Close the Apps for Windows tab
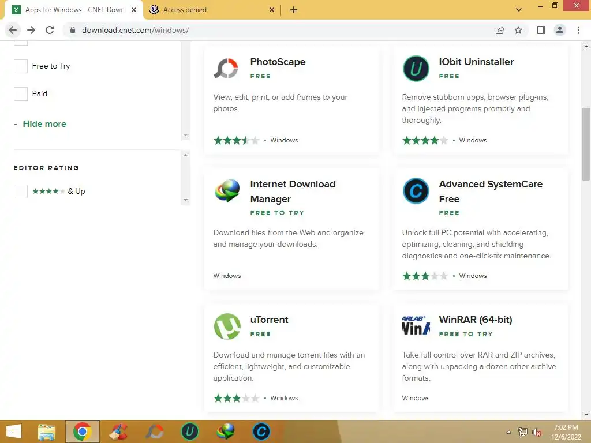591x443 pixels. 134,10
